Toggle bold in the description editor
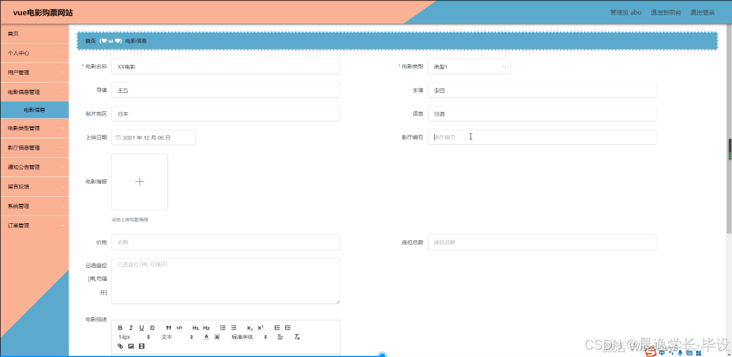Screen dimensions: 732x357 click(120, 328)
